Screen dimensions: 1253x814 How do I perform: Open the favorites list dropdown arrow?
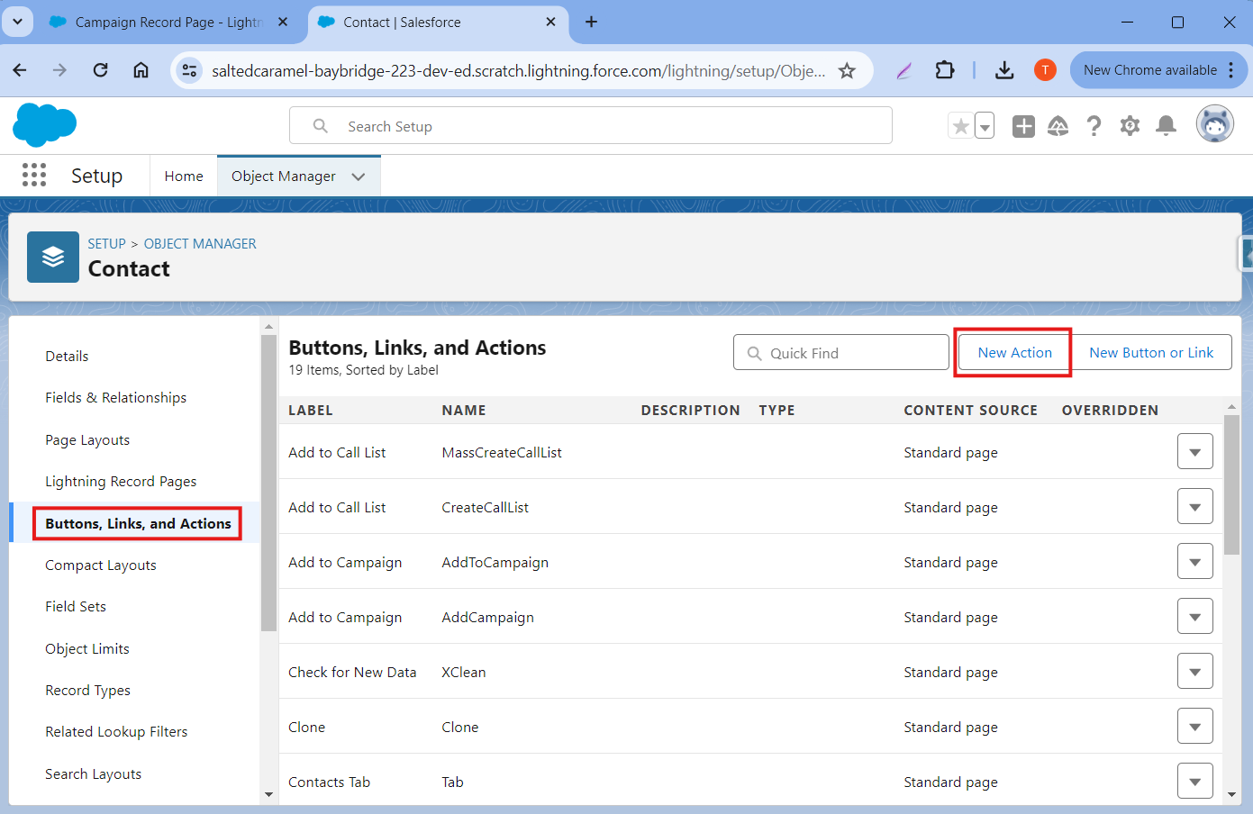[x=985, y=126]
